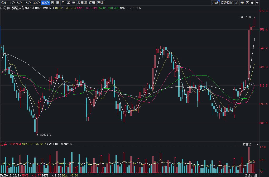The image size is (269, 177).
Task: Expand the top-right toolbar dropdown arrow
Action: point(257,3)
